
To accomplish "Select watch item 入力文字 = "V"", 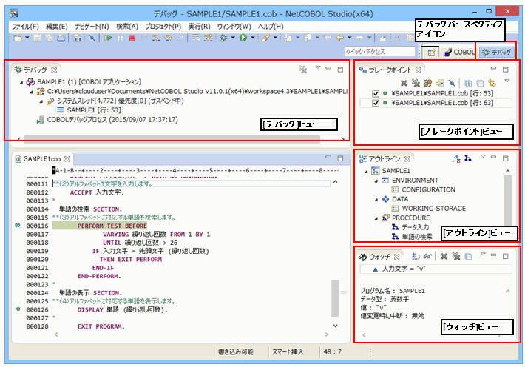I will 436,269.
